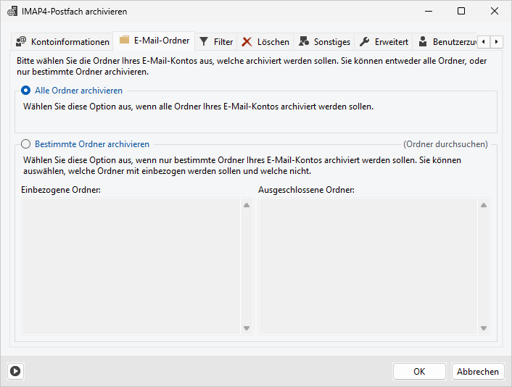Click the Benutzerzuordnung person icon
512x387 pixels.
point(423,42)
